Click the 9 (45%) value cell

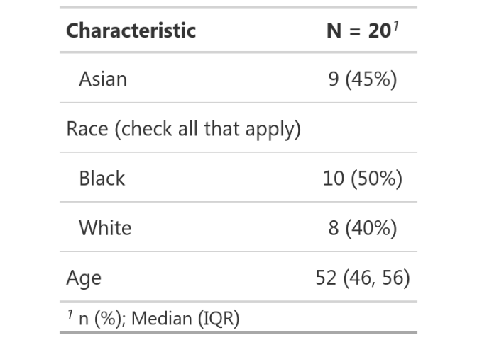click(363, 79)
